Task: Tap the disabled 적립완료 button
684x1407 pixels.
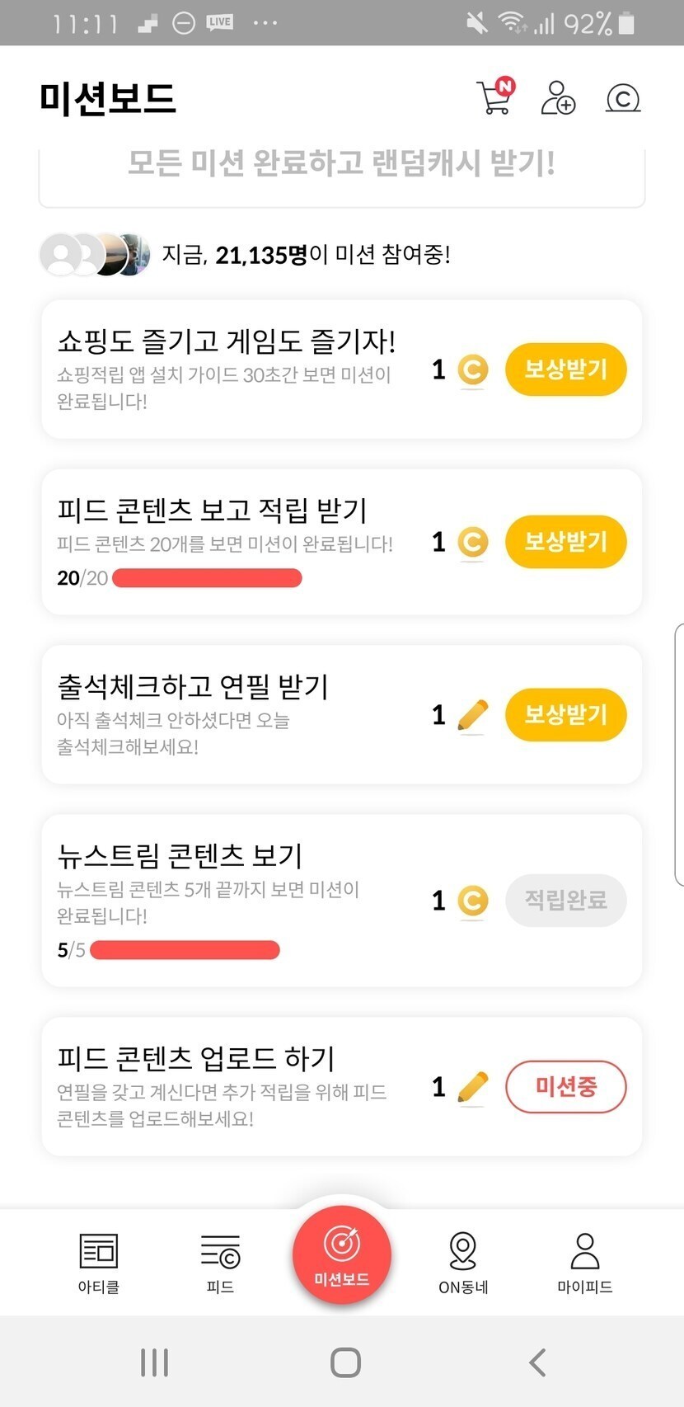Action: (x=565, y=900)
